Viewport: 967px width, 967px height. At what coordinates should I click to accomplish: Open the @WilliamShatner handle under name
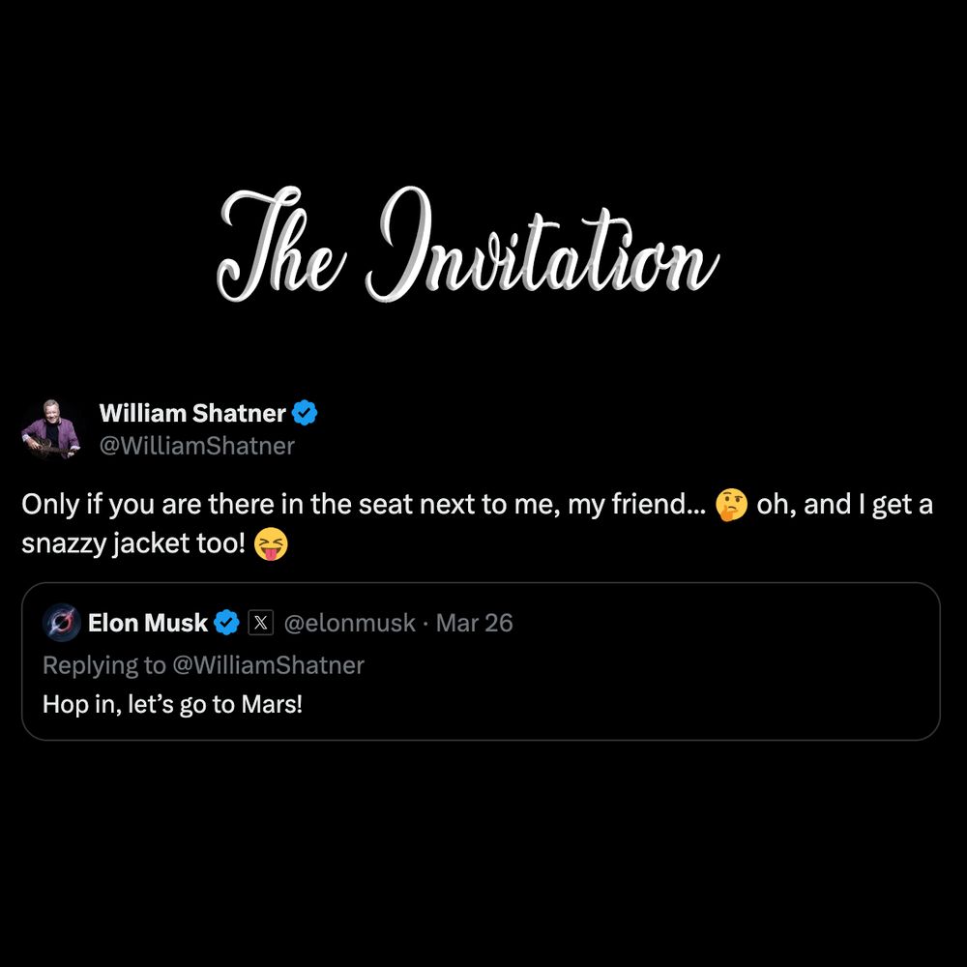(197, 446)
